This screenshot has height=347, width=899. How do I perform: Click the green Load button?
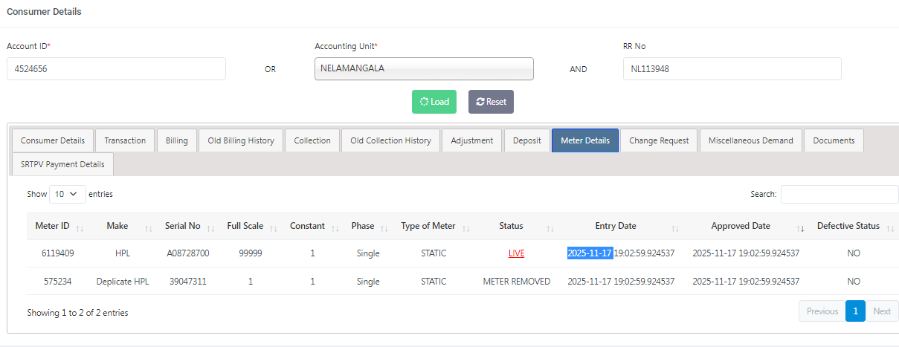(434, 102)
